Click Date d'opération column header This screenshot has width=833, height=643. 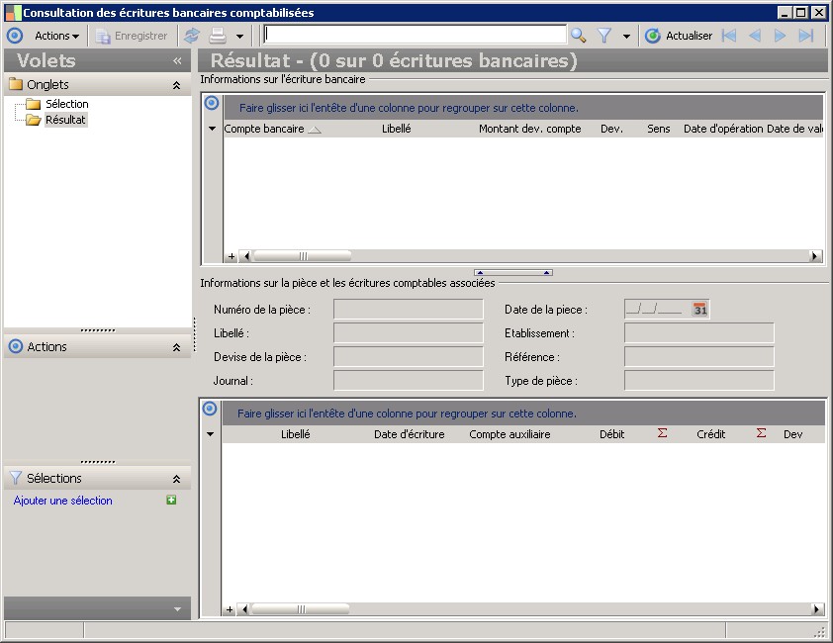723,129
